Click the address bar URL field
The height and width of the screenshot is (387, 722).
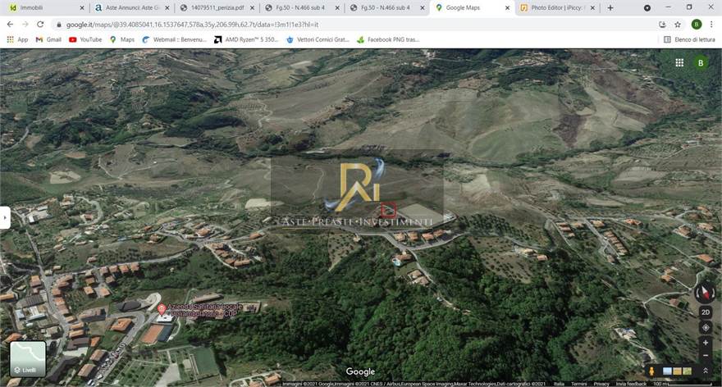328,25
